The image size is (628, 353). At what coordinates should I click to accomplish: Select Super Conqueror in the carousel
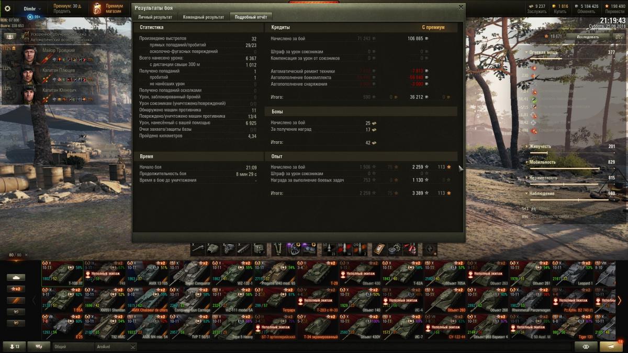190,273
